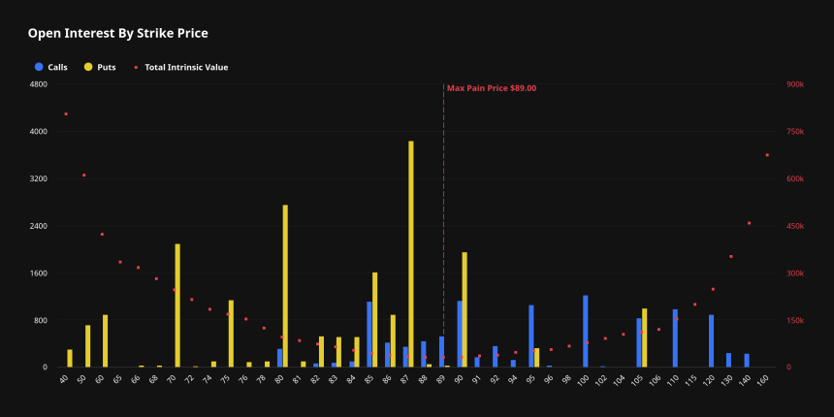
Task: Click the blue call bar at strike 120
Action: (711, 340)
